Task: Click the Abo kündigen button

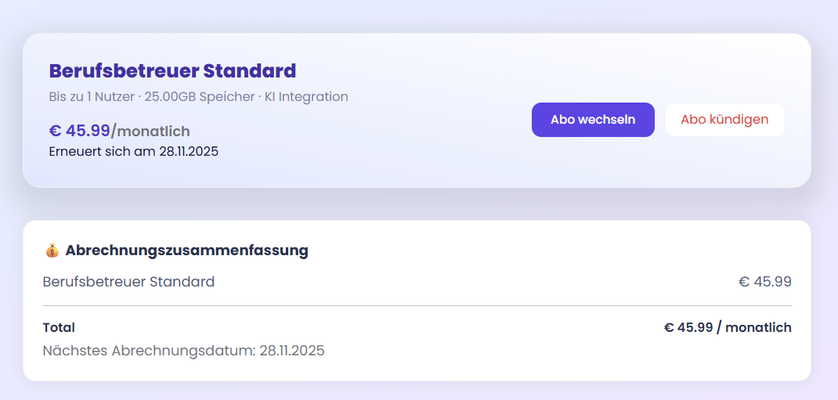Action: click(x=724, y=120)
